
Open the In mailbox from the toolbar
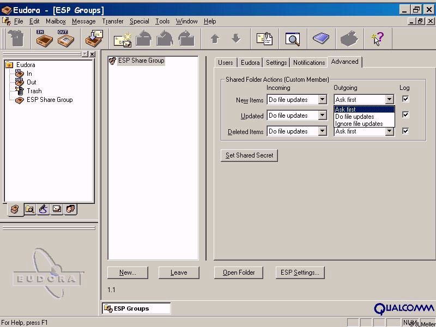pyautogui.click(x=44, y=38)
